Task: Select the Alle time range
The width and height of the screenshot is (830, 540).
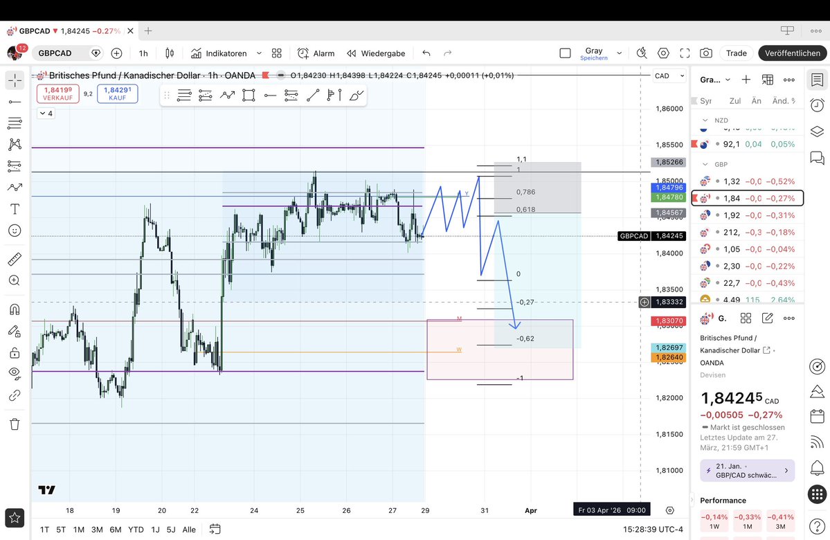Action: pos(189,530)
